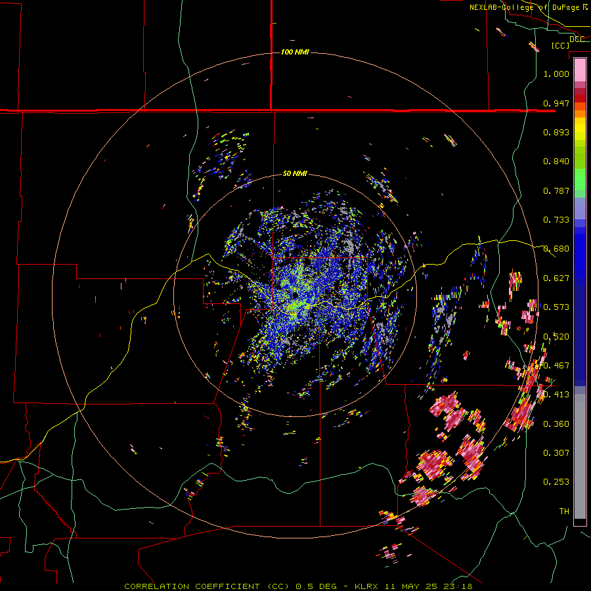
Task: Click the [CC] legend title
Action: [560, 45]
